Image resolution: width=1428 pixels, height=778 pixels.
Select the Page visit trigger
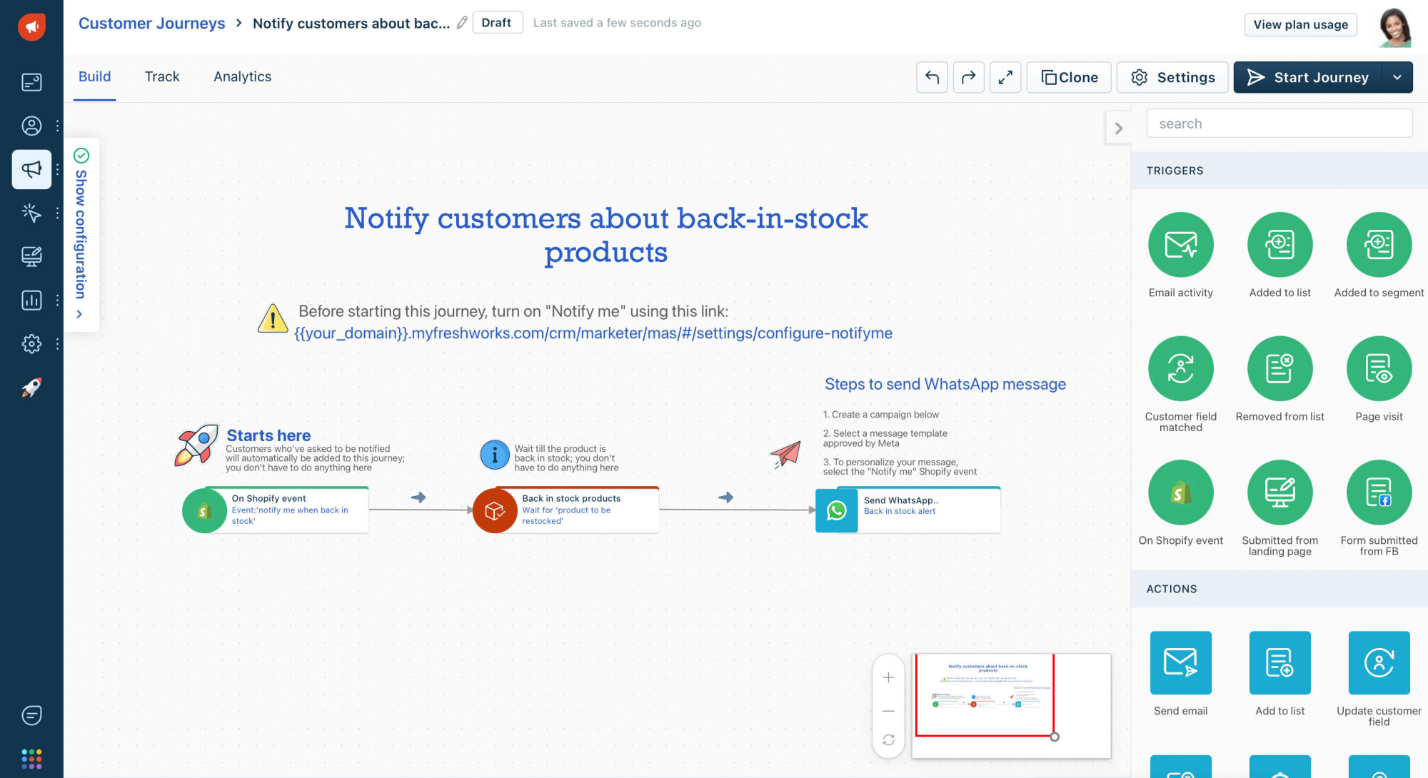click(1378, 368)
